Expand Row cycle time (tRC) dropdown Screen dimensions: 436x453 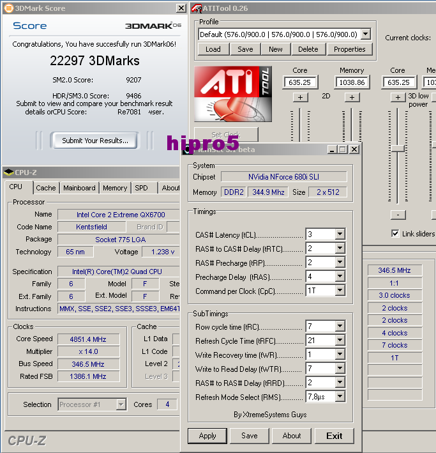click(x=340, y=326)
